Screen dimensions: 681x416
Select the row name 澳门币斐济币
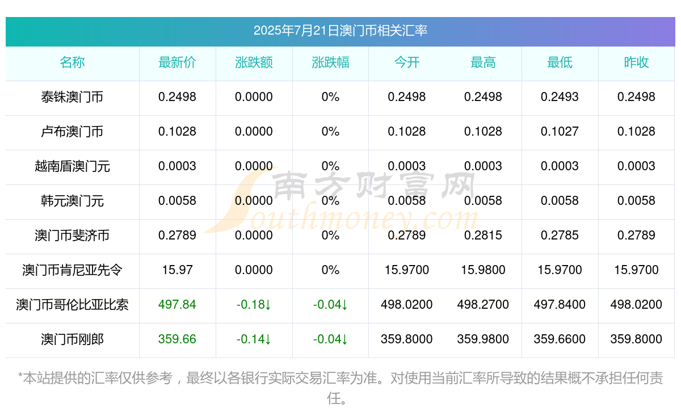tap(72, 236)
